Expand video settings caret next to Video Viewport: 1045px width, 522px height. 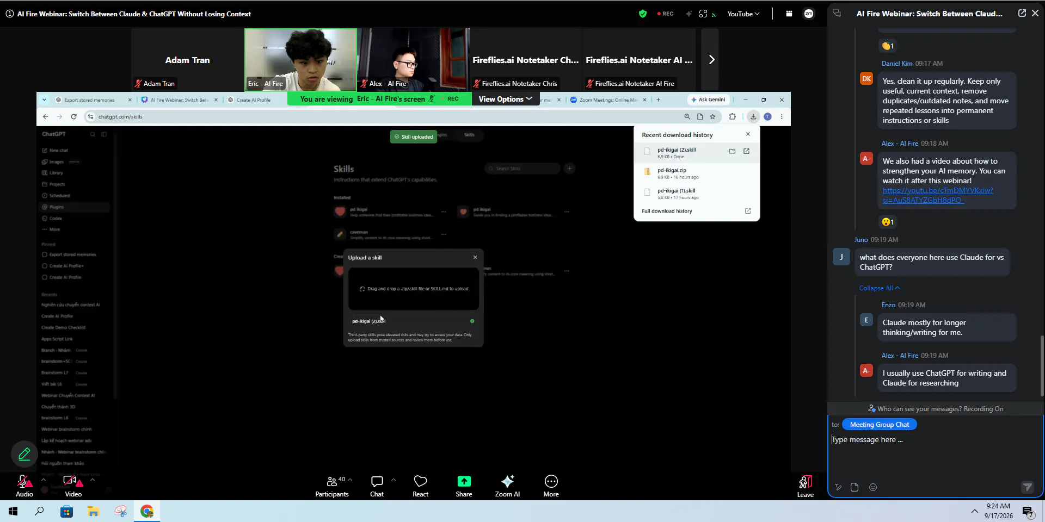[93, 480]
